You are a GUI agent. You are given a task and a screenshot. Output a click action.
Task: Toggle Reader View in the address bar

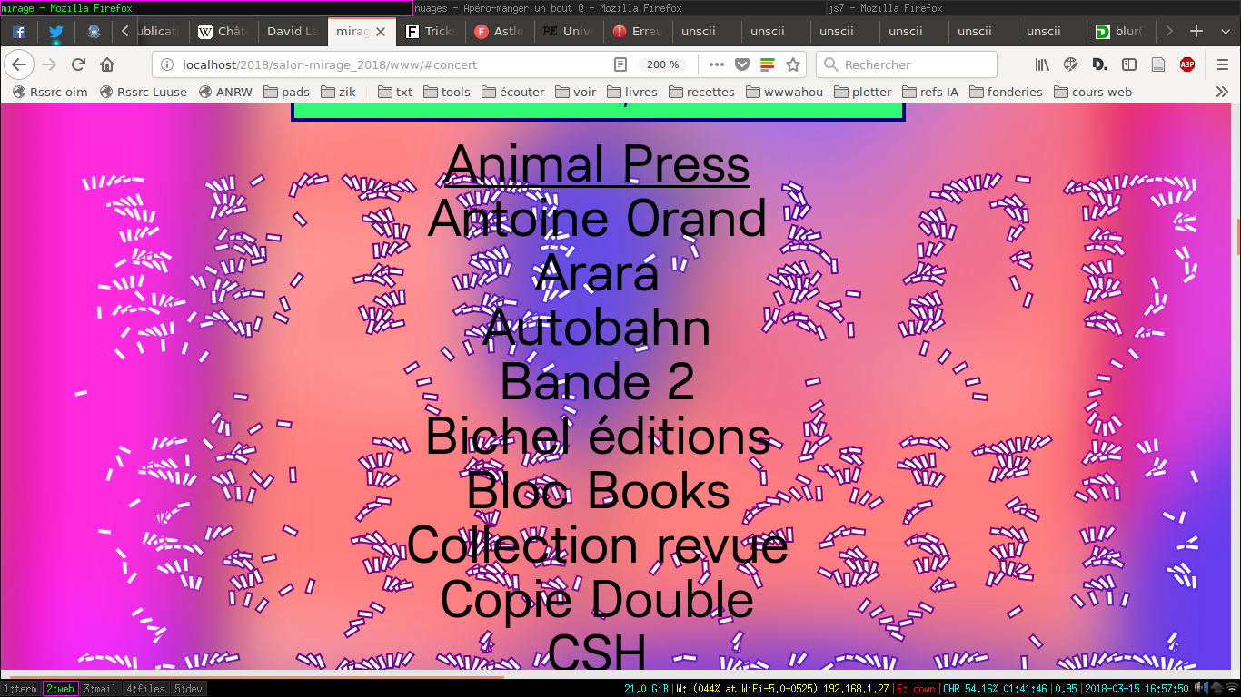[620, 64]
